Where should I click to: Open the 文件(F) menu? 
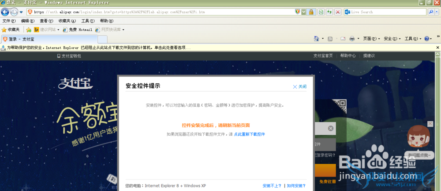pyautogui.click(x=9, y=21)
